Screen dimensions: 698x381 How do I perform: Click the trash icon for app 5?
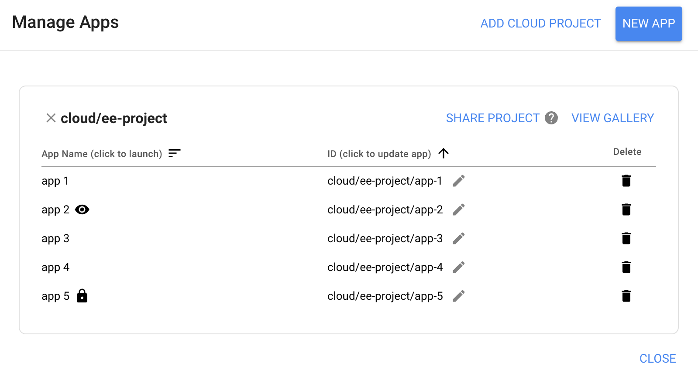coord(627,296)
